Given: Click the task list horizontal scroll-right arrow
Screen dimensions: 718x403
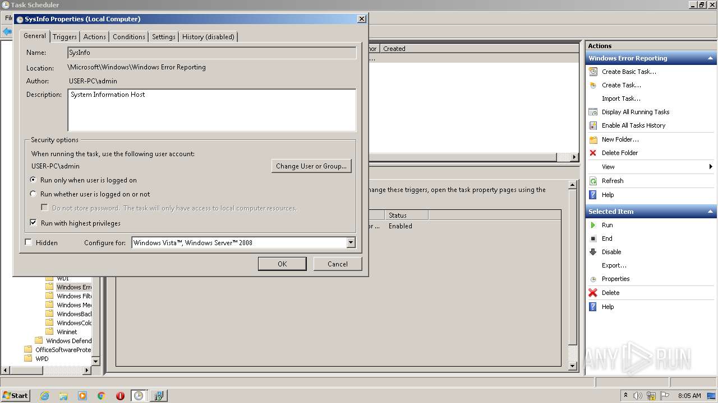Looking at the screenshot, I should 574,157.
